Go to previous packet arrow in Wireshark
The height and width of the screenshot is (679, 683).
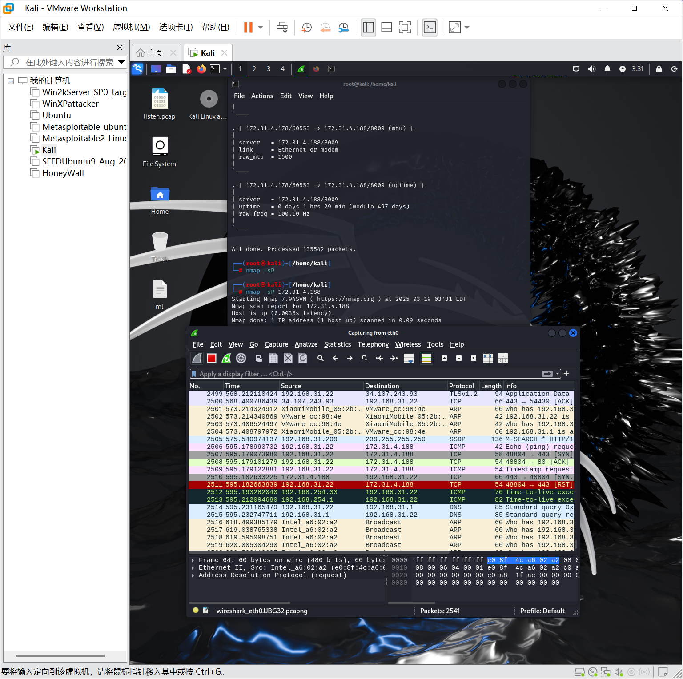coord(335,358)
